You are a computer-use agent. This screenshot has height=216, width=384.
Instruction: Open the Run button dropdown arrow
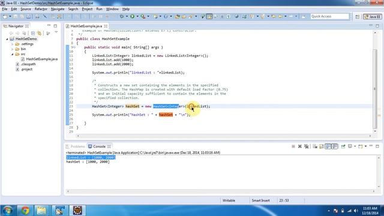(137, 16)
